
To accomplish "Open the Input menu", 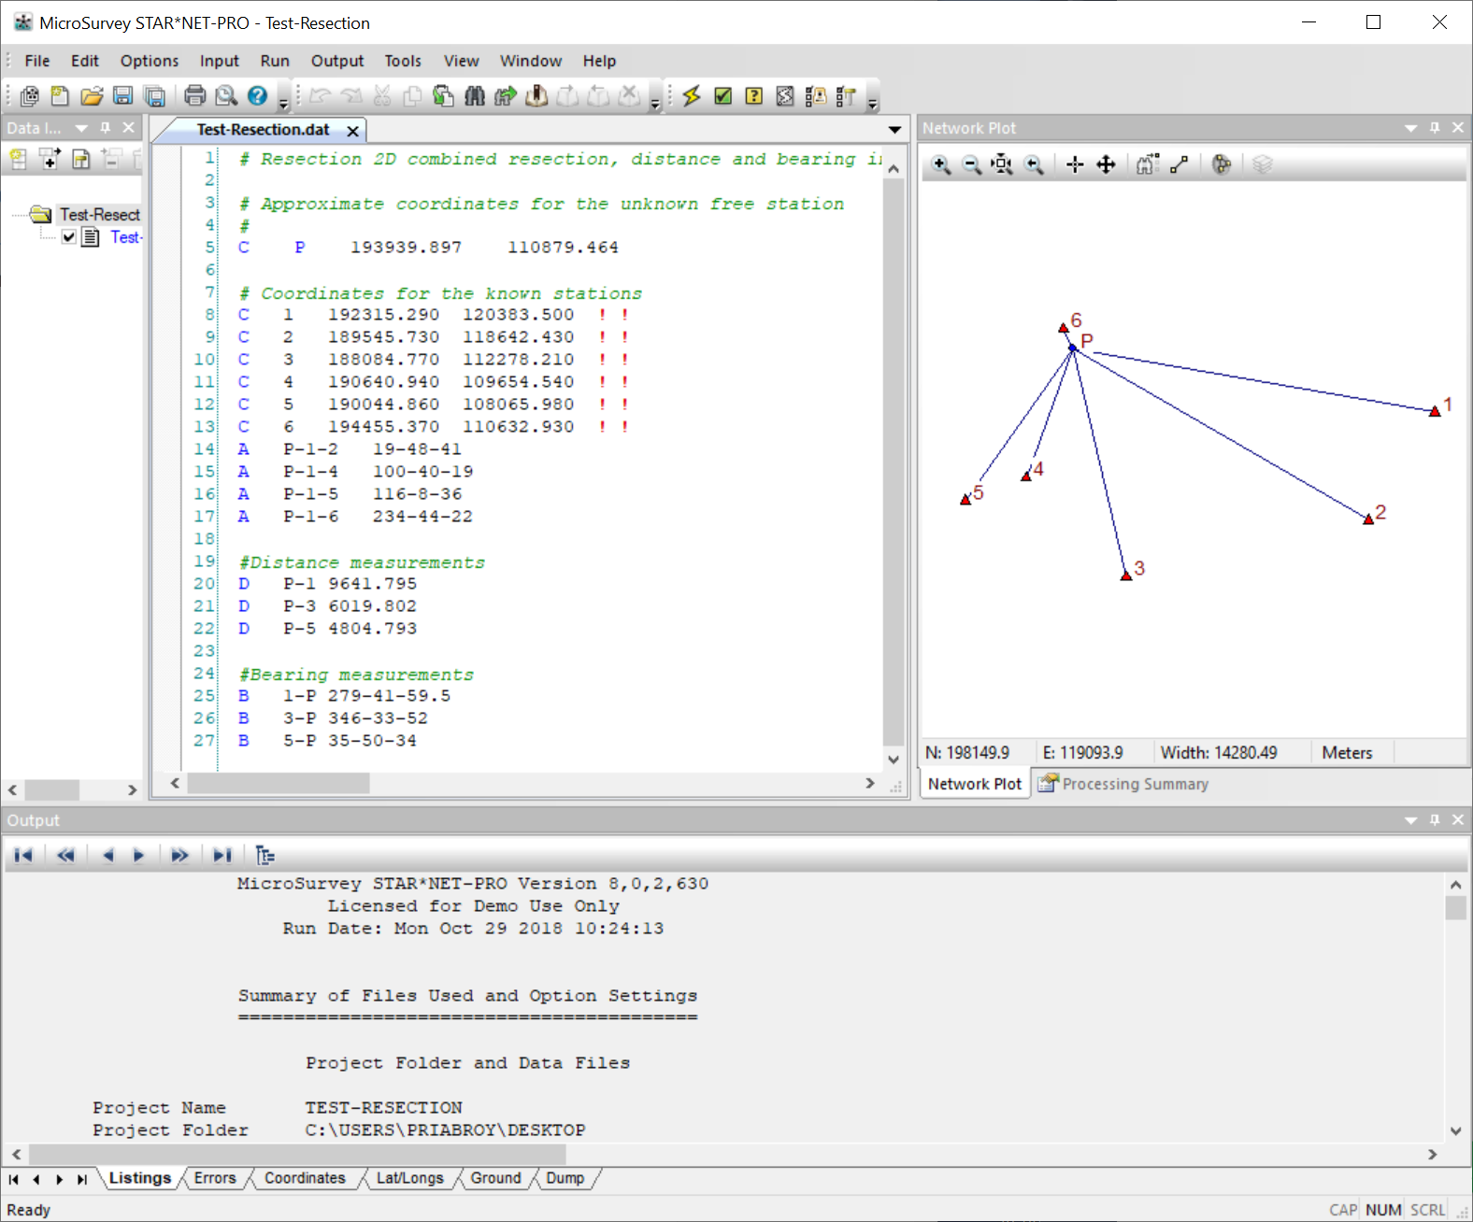I will pyautogui.click(x=220, y=61).
